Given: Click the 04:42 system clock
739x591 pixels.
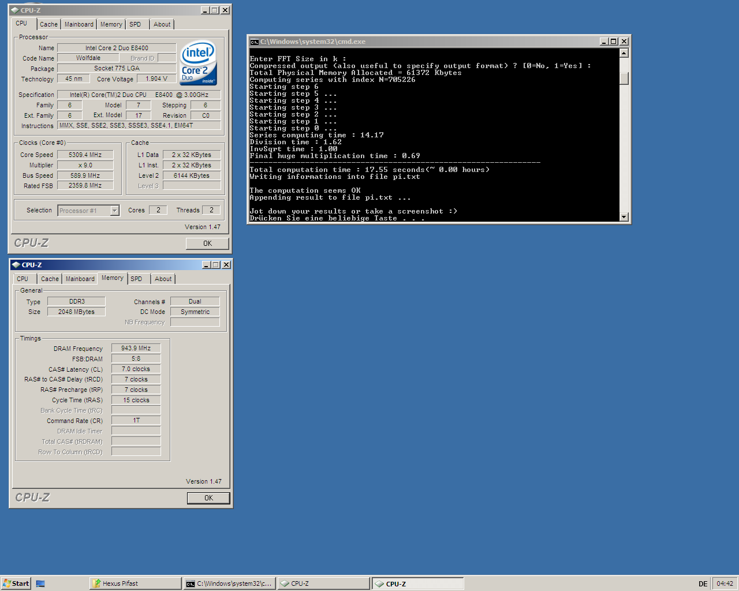Looking at the screenshot, I should pos(725,583).
